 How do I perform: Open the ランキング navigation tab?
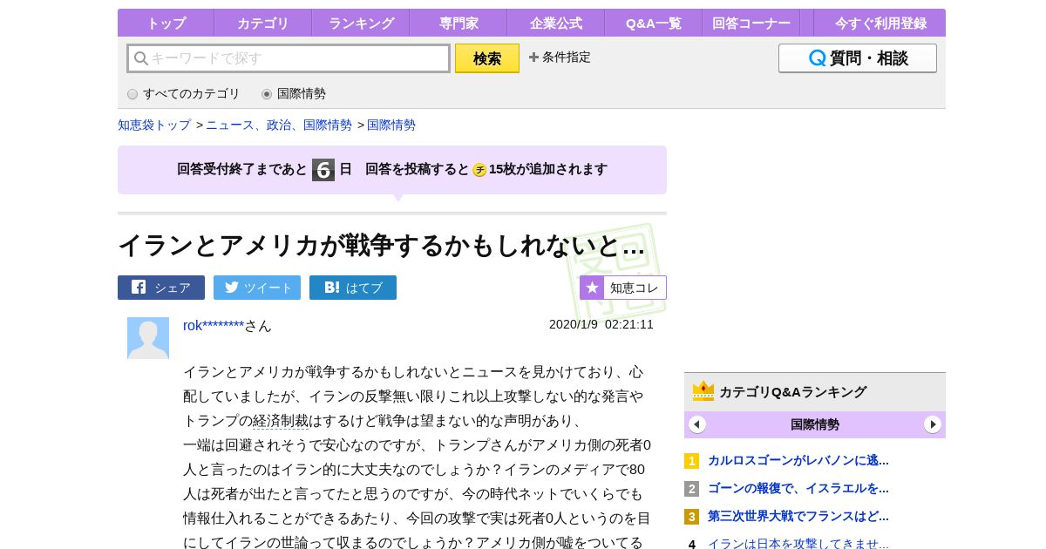(361, 23)
